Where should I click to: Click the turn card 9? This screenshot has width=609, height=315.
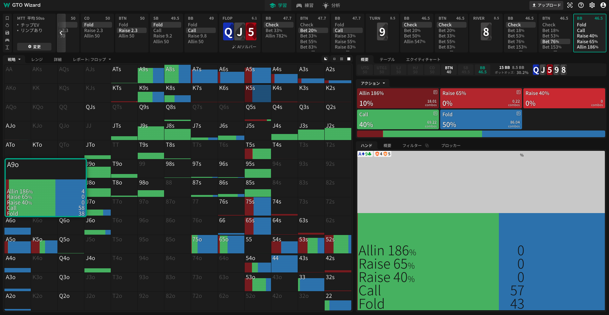382,32
